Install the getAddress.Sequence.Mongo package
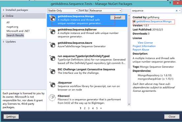Screen dimensions: 182x122 point(118,17)
